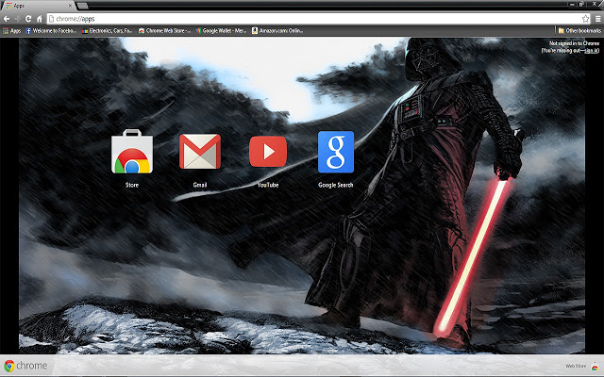Image resolution: width=604 pixels, height=377 pixels.
Task: Close the Apps tab
Action: click(x=71, y=6)
